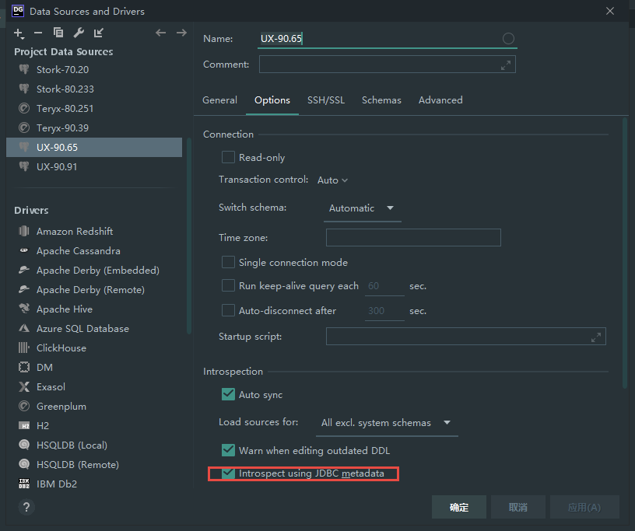Select UX-90.91 data source
This screenshot has height=531, width=635.
point(94,166)
